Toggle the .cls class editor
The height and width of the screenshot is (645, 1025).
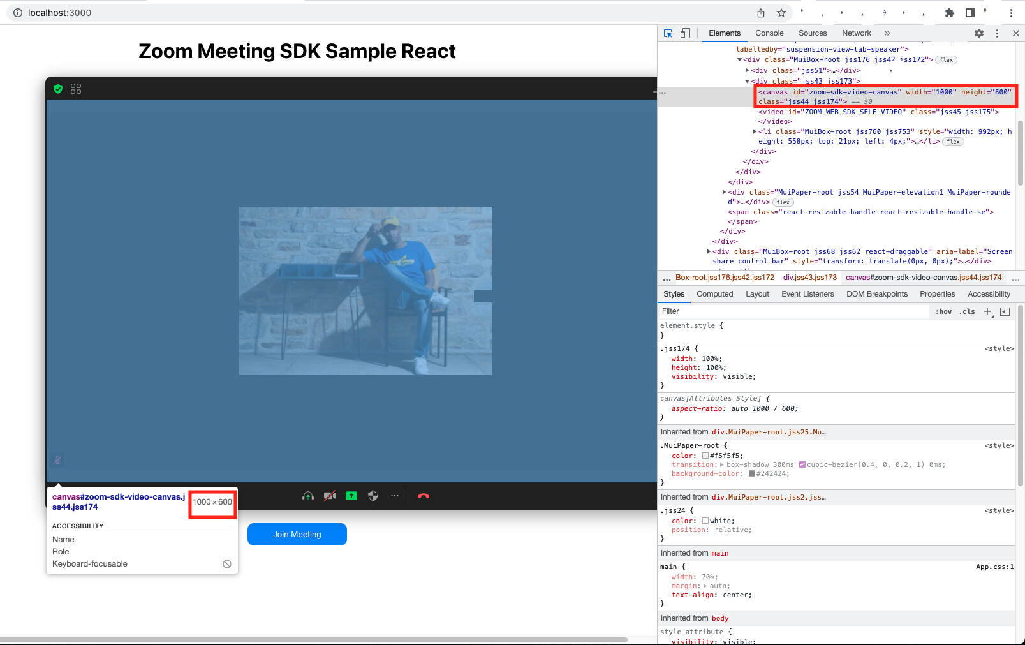[967, 311]
